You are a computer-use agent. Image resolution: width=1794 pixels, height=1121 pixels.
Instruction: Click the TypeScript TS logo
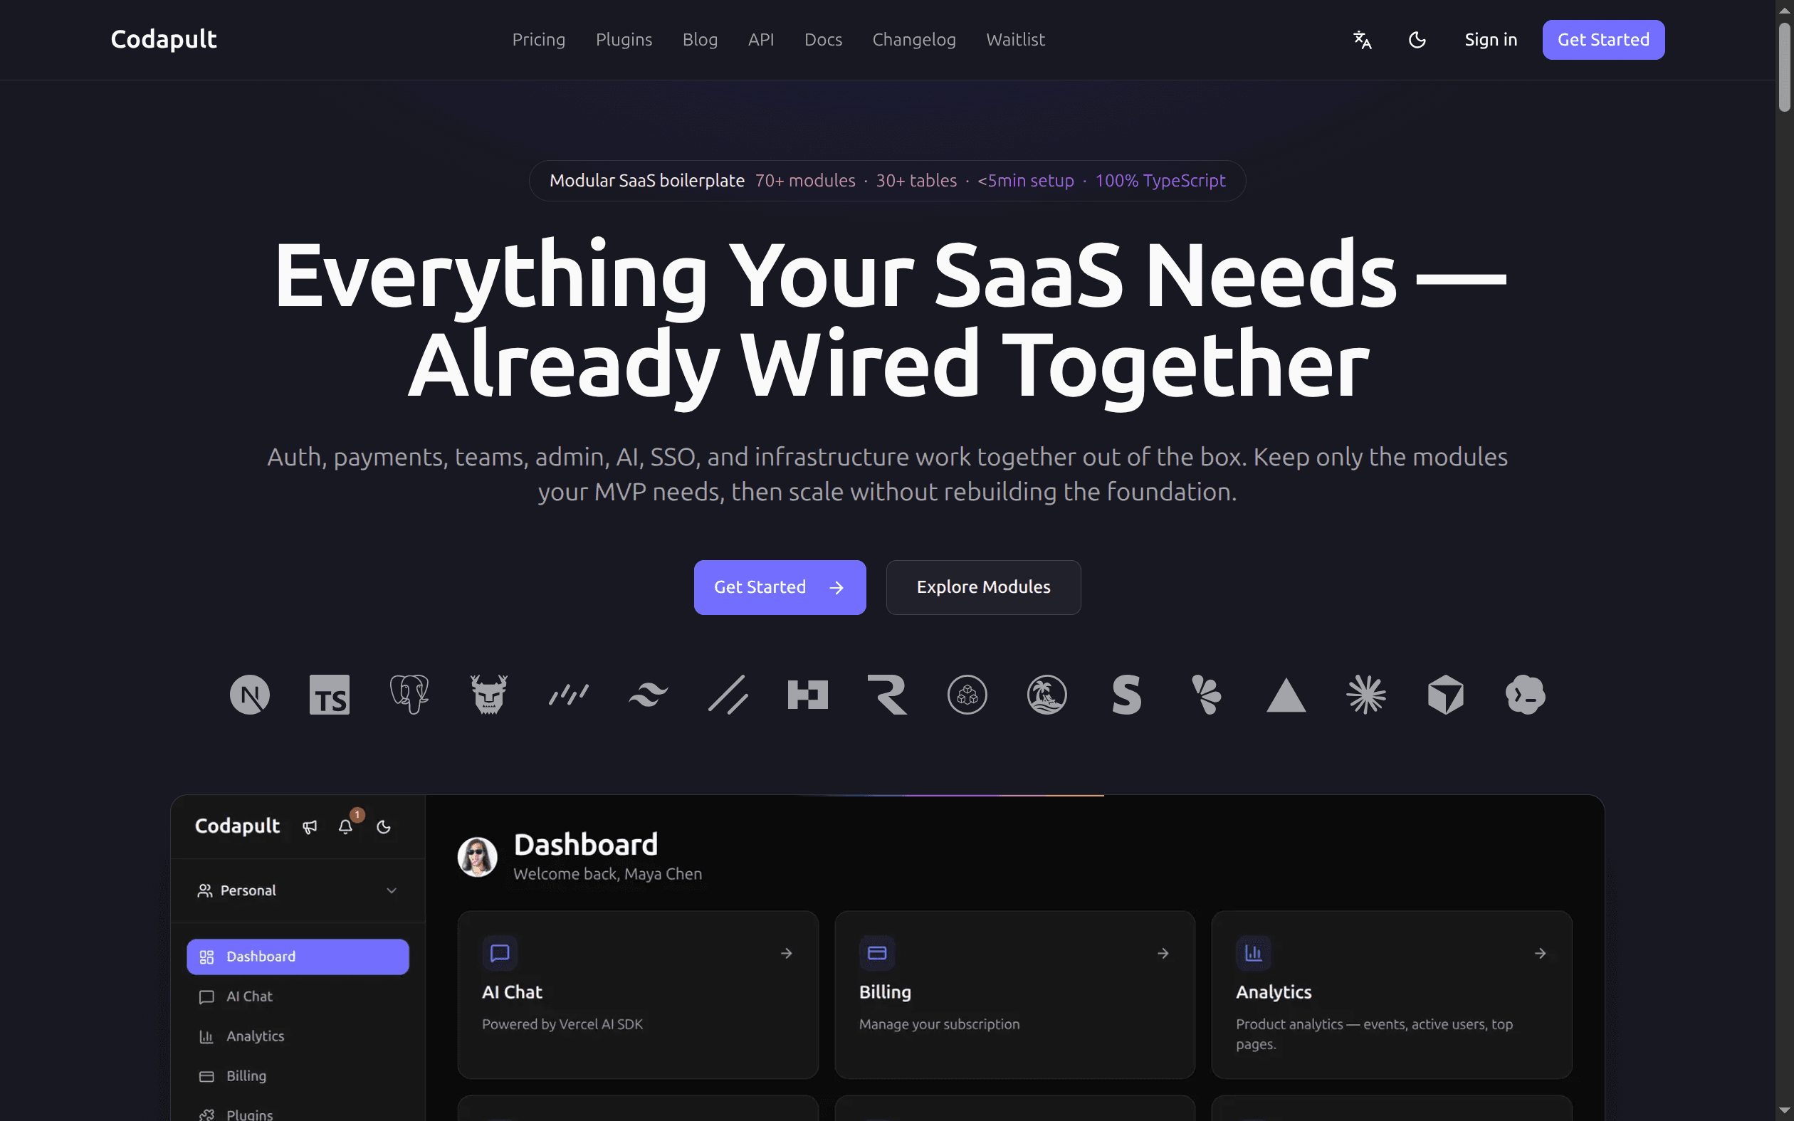click(x=329, y=695)
